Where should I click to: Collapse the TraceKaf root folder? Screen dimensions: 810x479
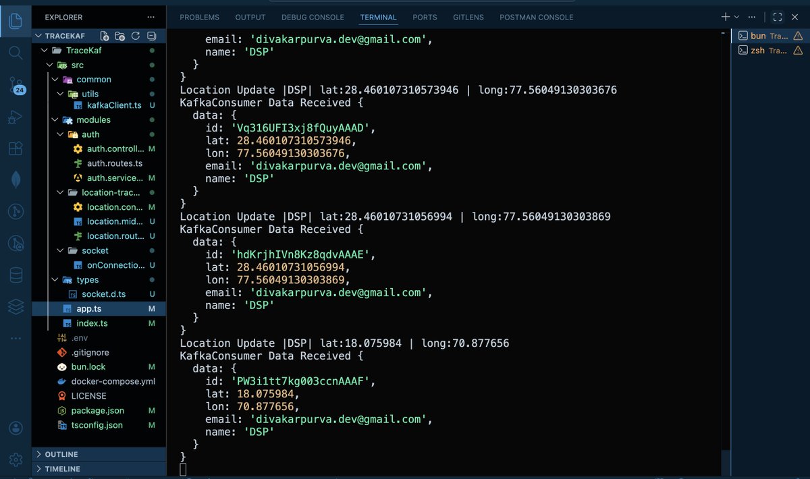click(x=45, y=51)
